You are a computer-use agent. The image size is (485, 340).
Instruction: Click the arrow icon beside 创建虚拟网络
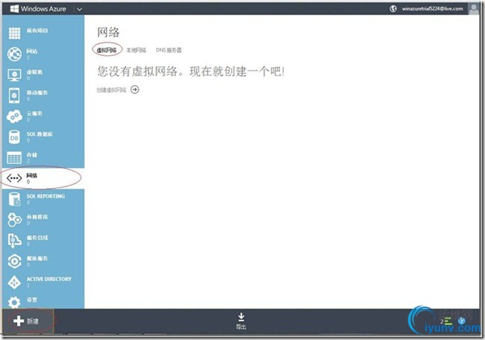(x=135, y=89)
